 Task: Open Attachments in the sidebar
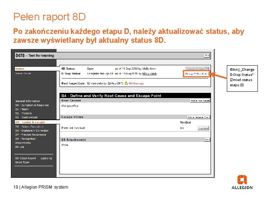[x=23, y=143]
